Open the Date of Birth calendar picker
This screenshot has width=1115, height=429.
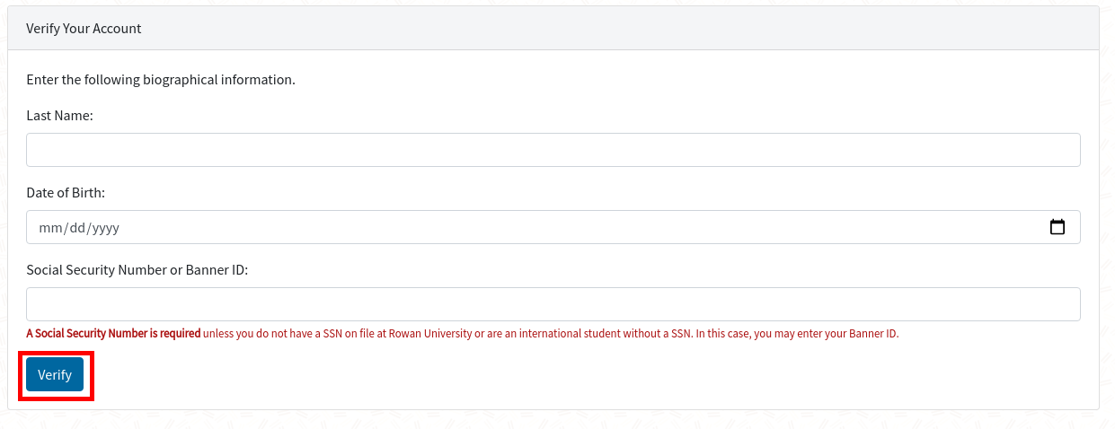tap(1057, 227)
